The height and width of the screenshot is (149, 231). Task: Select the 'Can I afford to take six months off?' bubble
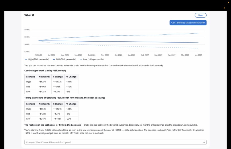tap(188, 23)
